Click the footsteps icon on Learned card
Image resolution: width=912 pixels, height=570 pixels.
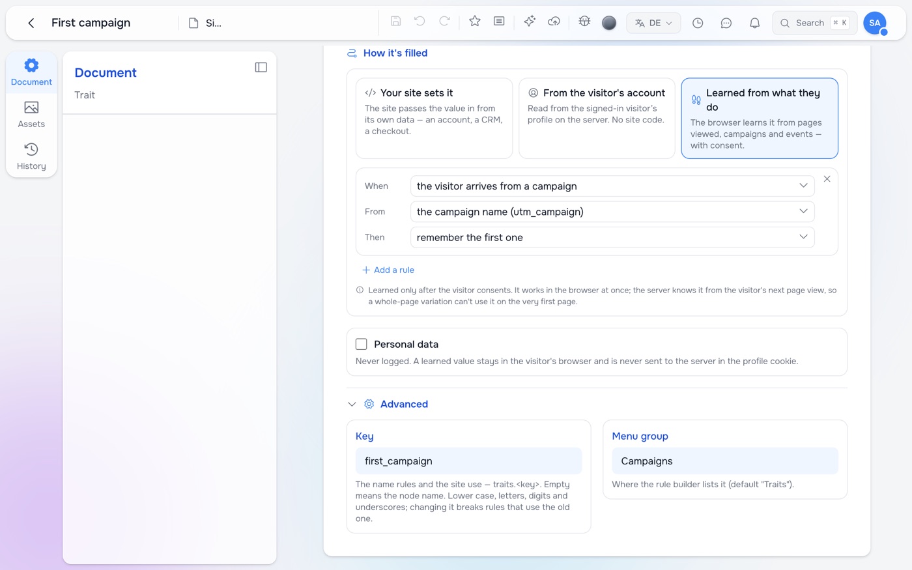point(696,100)
